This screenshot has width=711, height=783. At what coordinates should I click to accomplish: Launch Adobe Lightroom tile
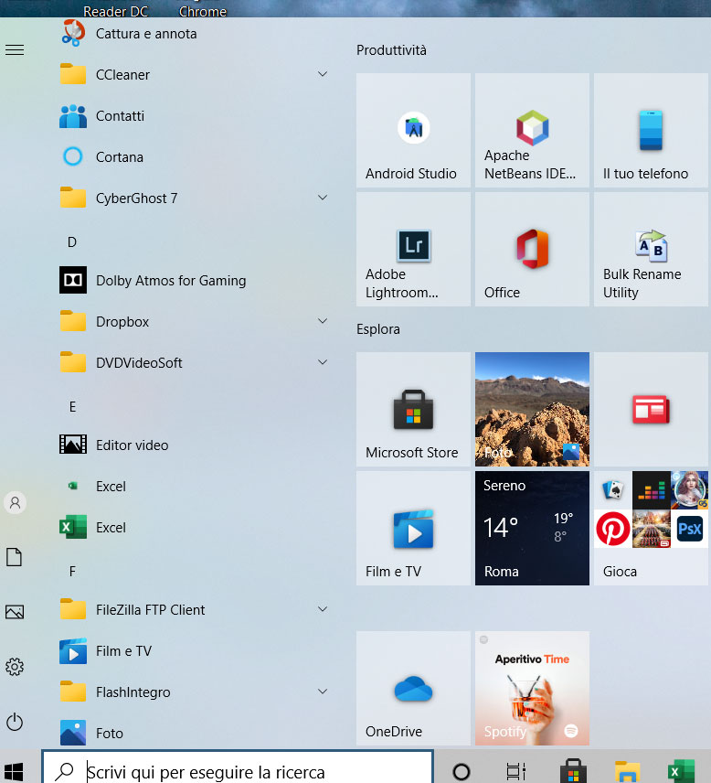click(413, 249)
